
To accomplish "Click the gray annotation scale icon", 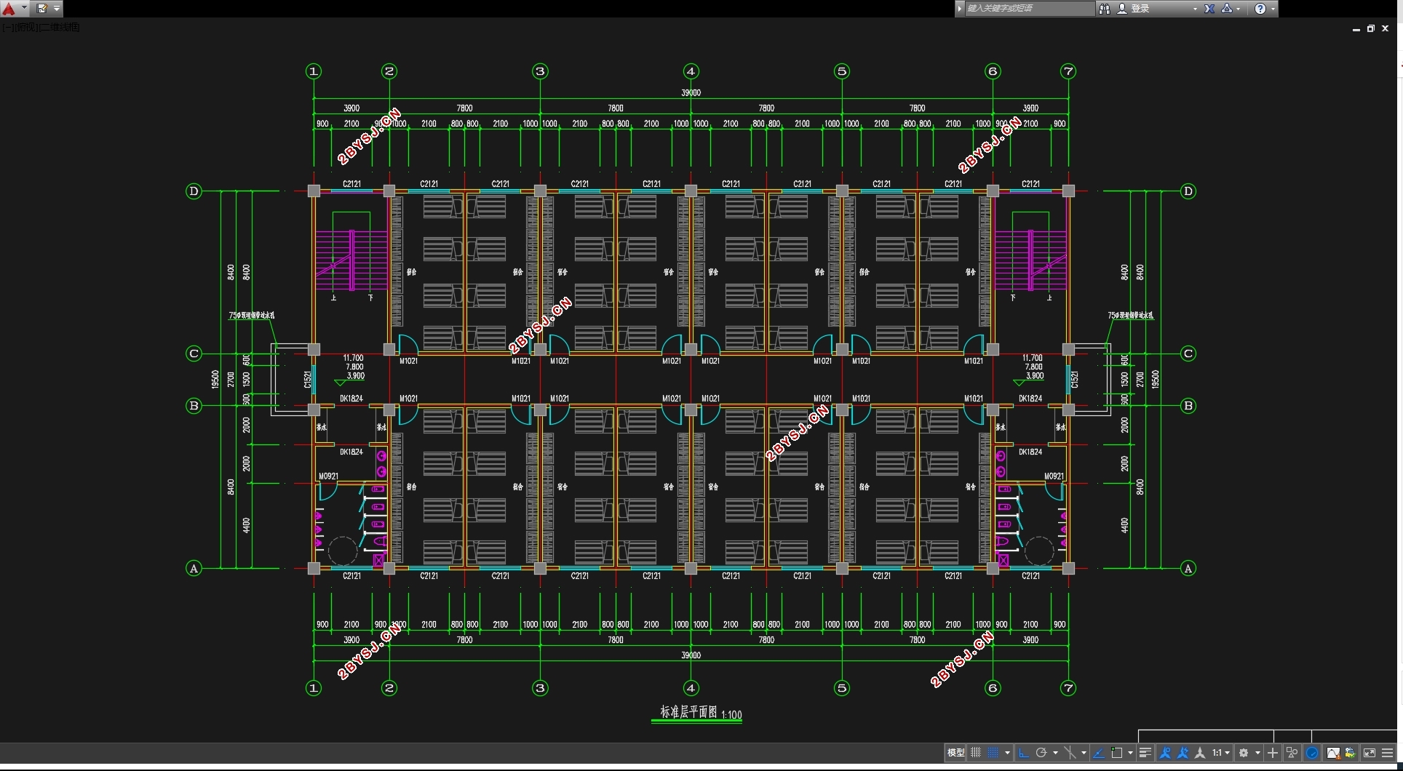I will coord(1200,753).
